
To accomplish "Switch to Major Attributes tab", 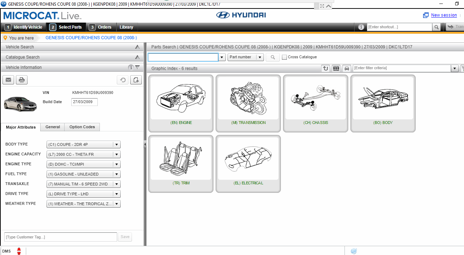I will tap(21, 127).
